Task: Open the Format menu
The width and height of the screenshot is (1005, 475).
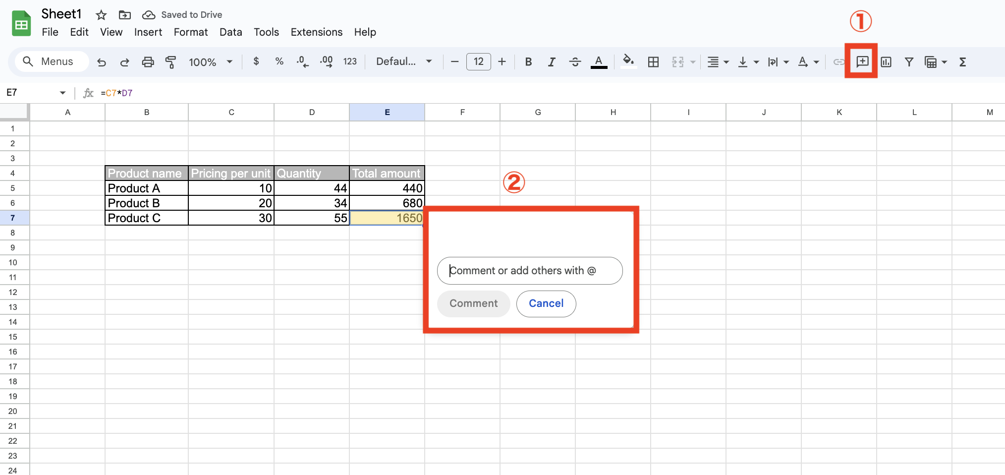Action: pos(190,32)
